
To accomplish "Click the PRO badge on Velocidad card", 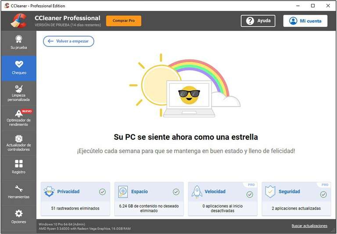I will (x=251, y=185).
